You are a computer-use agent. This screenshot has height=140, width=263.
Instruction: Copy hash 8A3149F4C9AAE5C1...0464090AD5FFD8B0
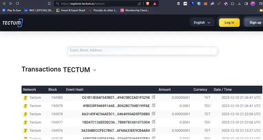click(153, 114)
